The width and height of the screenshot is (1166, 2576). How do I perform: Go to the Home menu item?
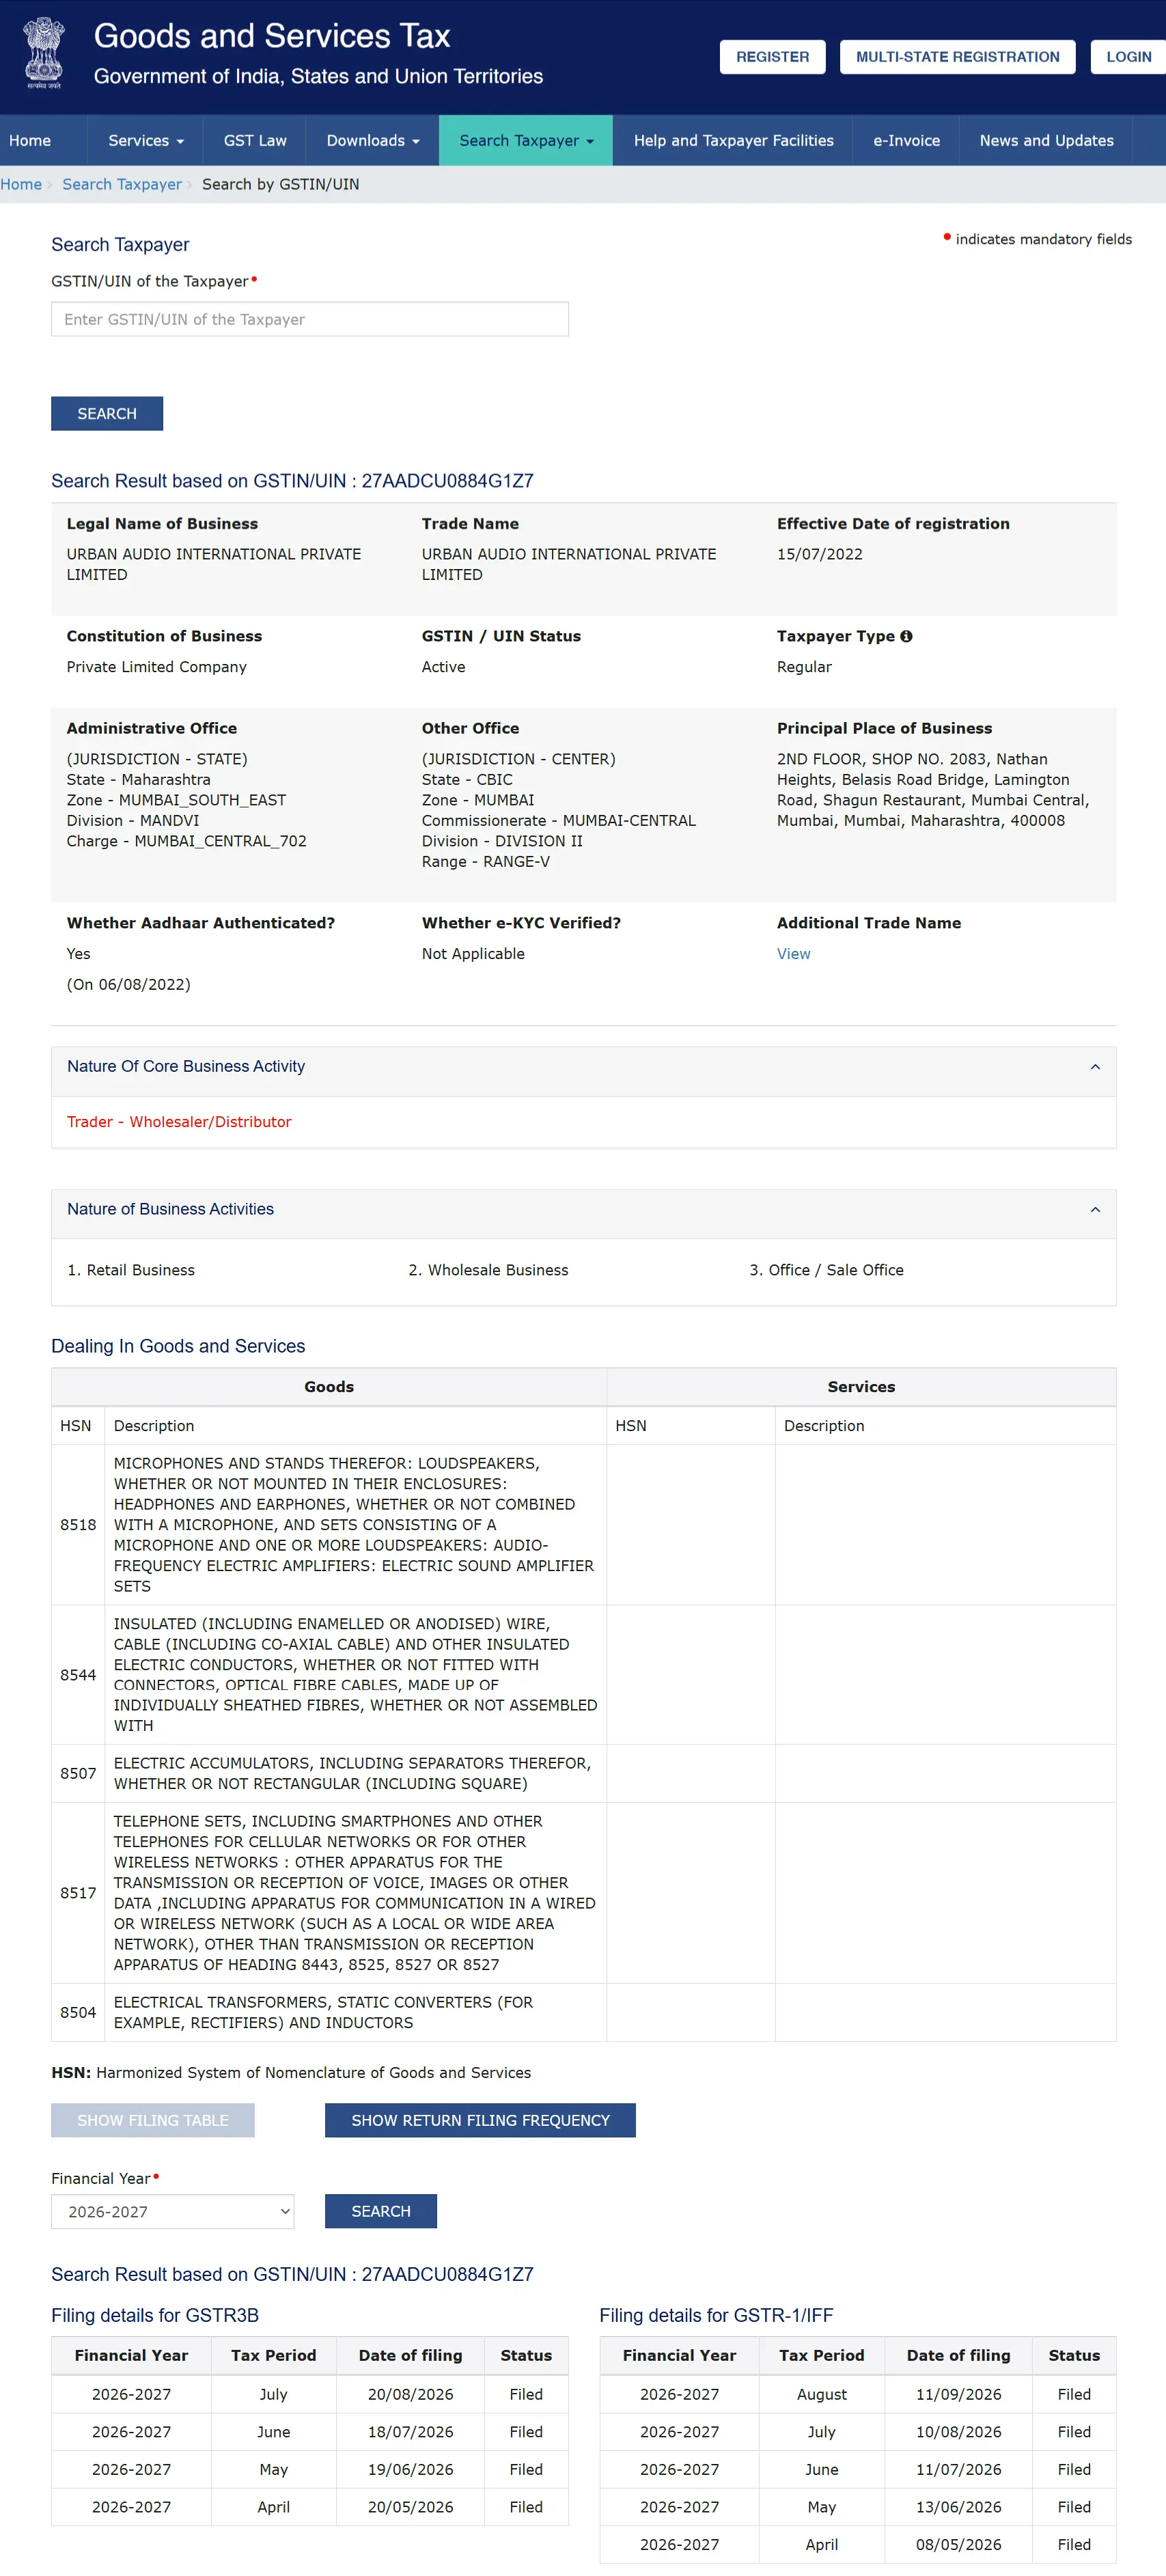[30, 141]
